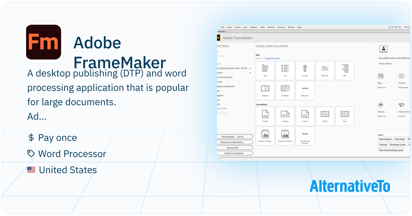Click the User Guide learn button
The image size is (412, 216).
[x=400, y=139]
